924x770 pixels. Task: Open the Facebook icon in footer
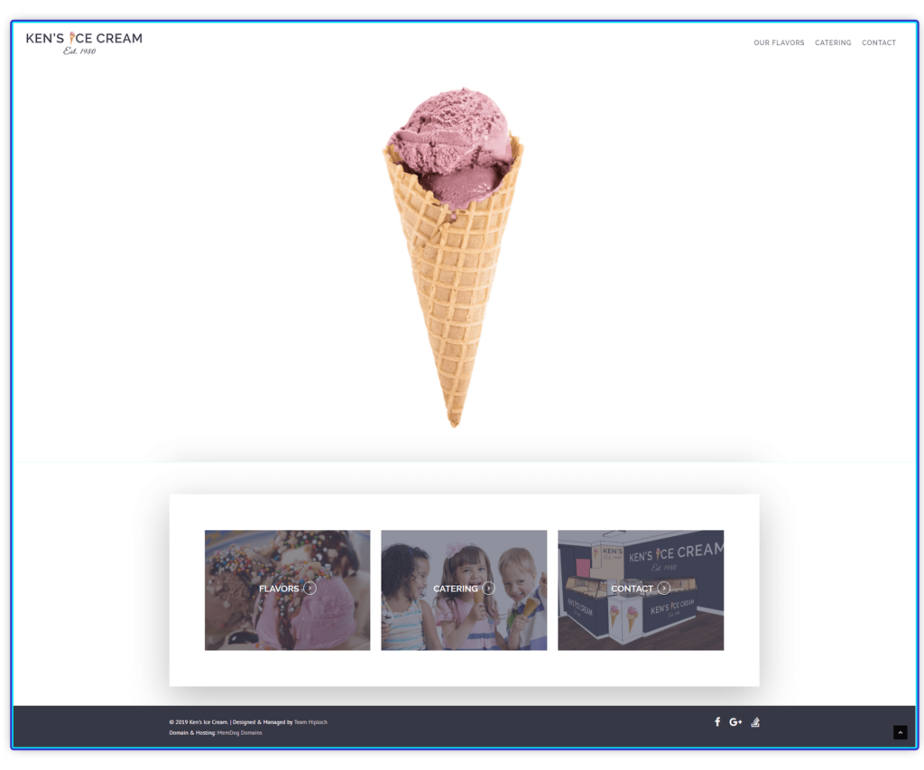(716, 721)
